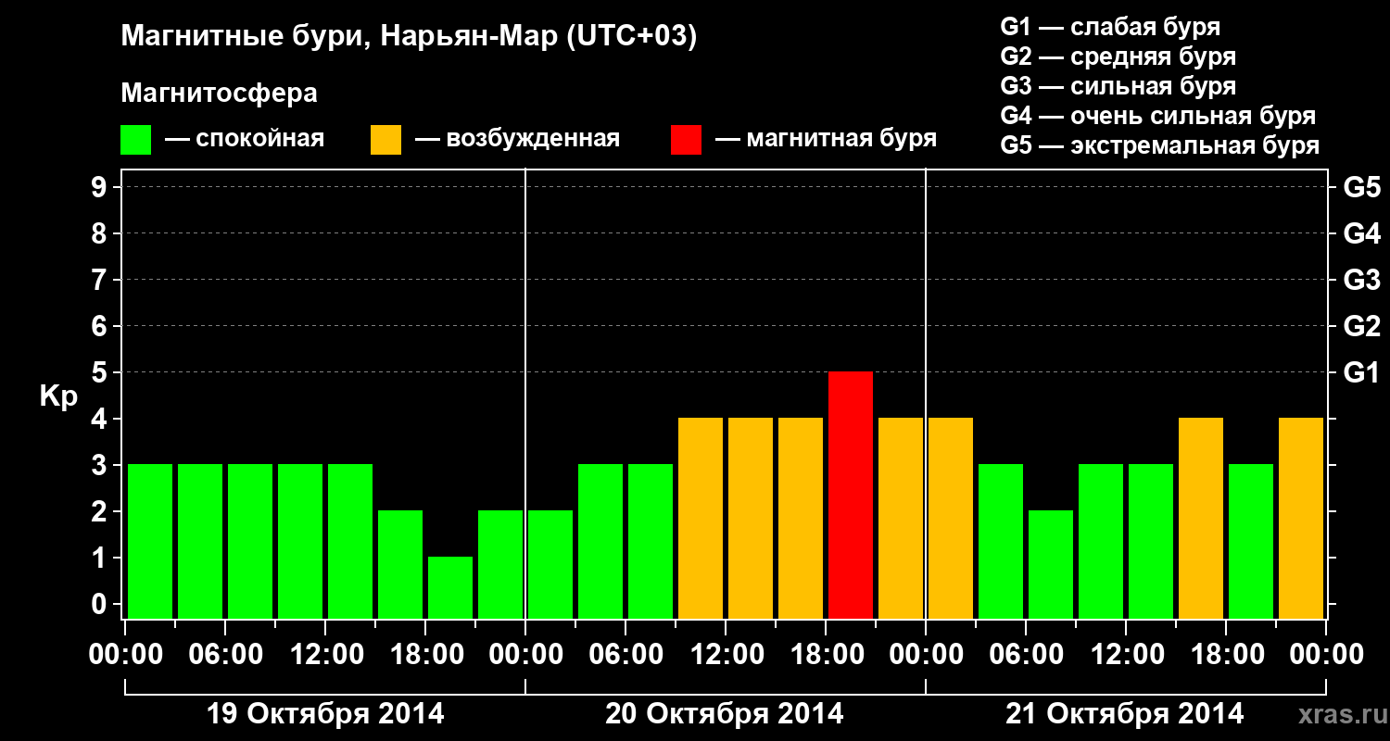1390x741 pixels.
Task: Select the Kp 1 bar on 19 October
Action: click(x=450, y=587)
